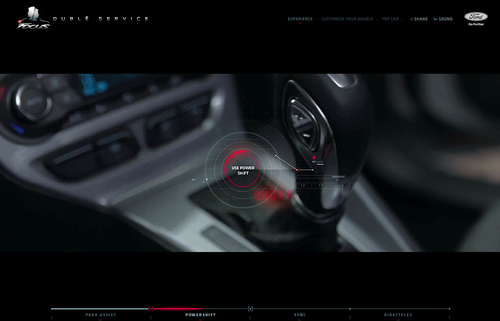Click the Focus Dublê Service logo

34,18
